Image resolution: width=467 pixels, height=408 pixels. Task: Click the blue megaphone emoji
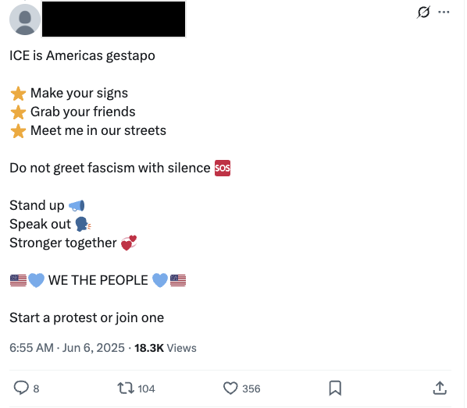point(77,206)
